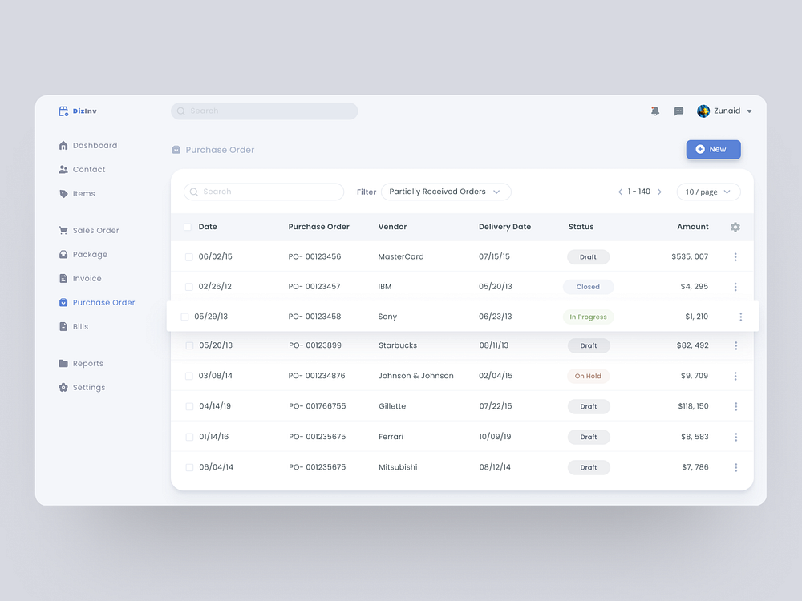Select the Contact section icon
802x601 pixels.
pos(63,169)
